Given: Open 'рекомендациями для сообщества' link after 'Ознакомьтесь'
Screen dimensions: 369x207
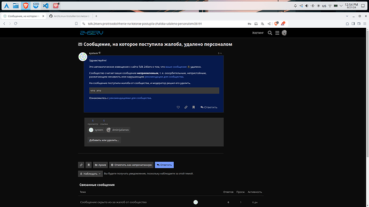Looking at the screenshot, I should coord(130,98).
